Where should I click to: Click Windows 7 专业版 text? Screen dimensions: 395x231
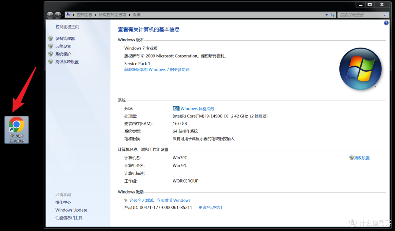(x=141, y=48)
